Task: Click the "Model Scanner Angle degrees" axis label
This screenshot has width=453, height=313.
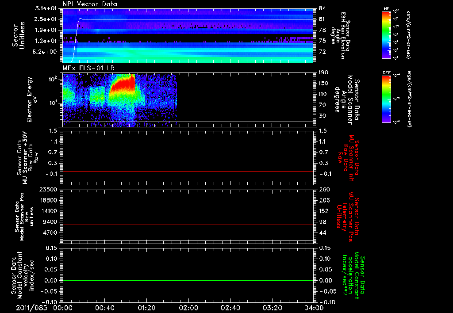Action: tap(347, 100)
